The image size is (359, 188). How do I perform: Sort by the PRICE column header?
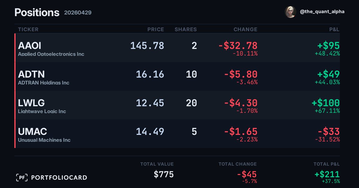point(156,29)
